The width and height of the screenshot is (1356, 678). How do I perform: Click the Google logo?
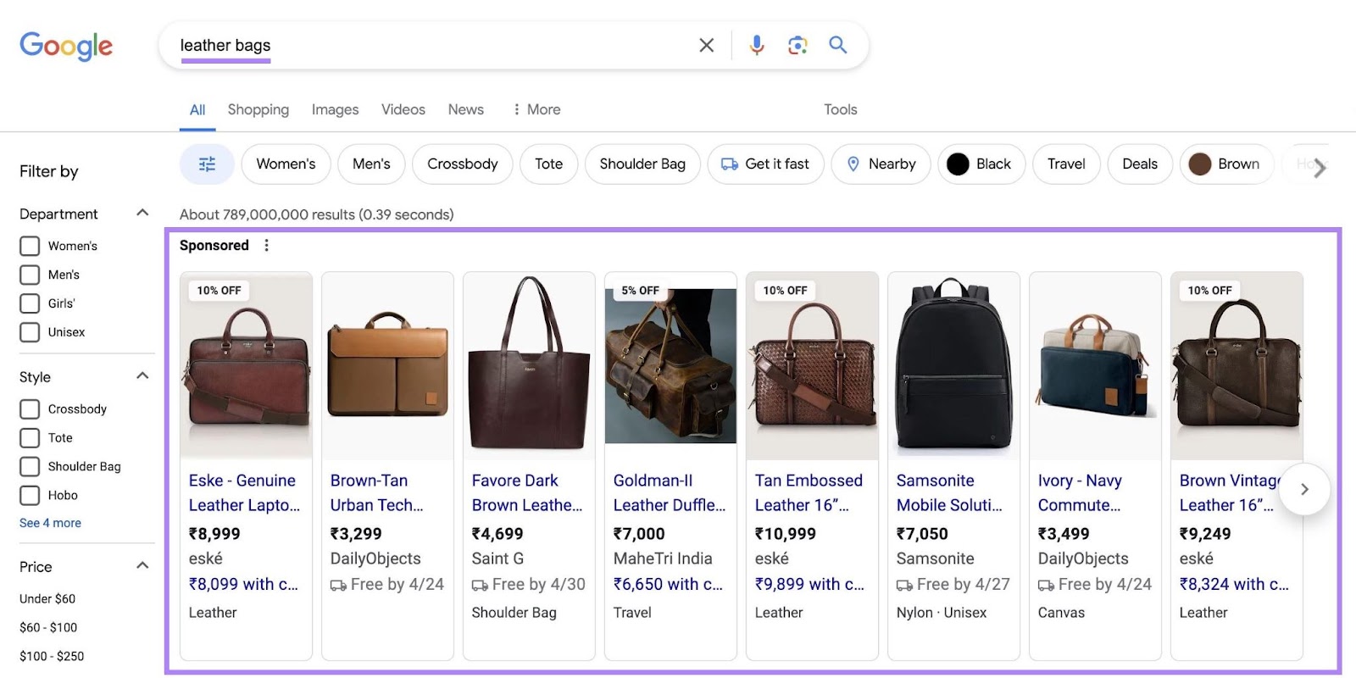[66, 46]
